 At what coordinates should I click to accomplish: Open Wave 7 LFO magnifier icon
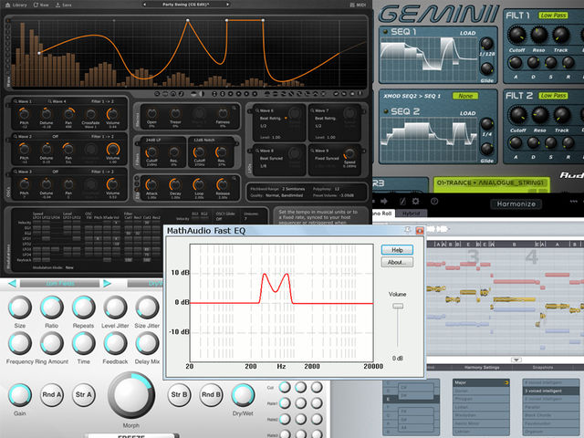click(x=312, y=110)
